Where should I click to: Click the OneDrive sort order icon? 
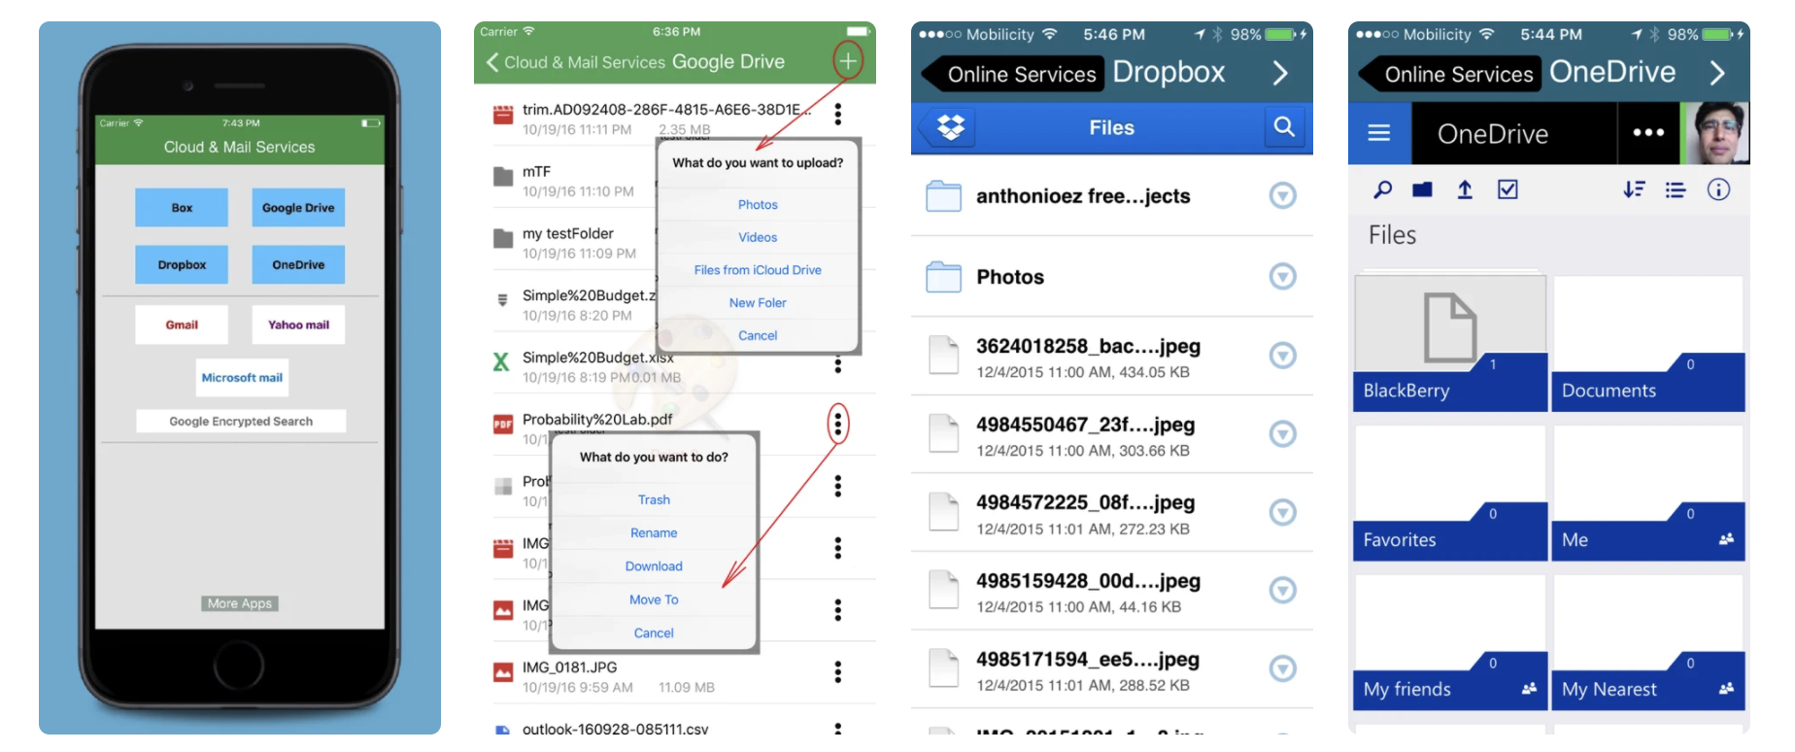coord(1634,190)
